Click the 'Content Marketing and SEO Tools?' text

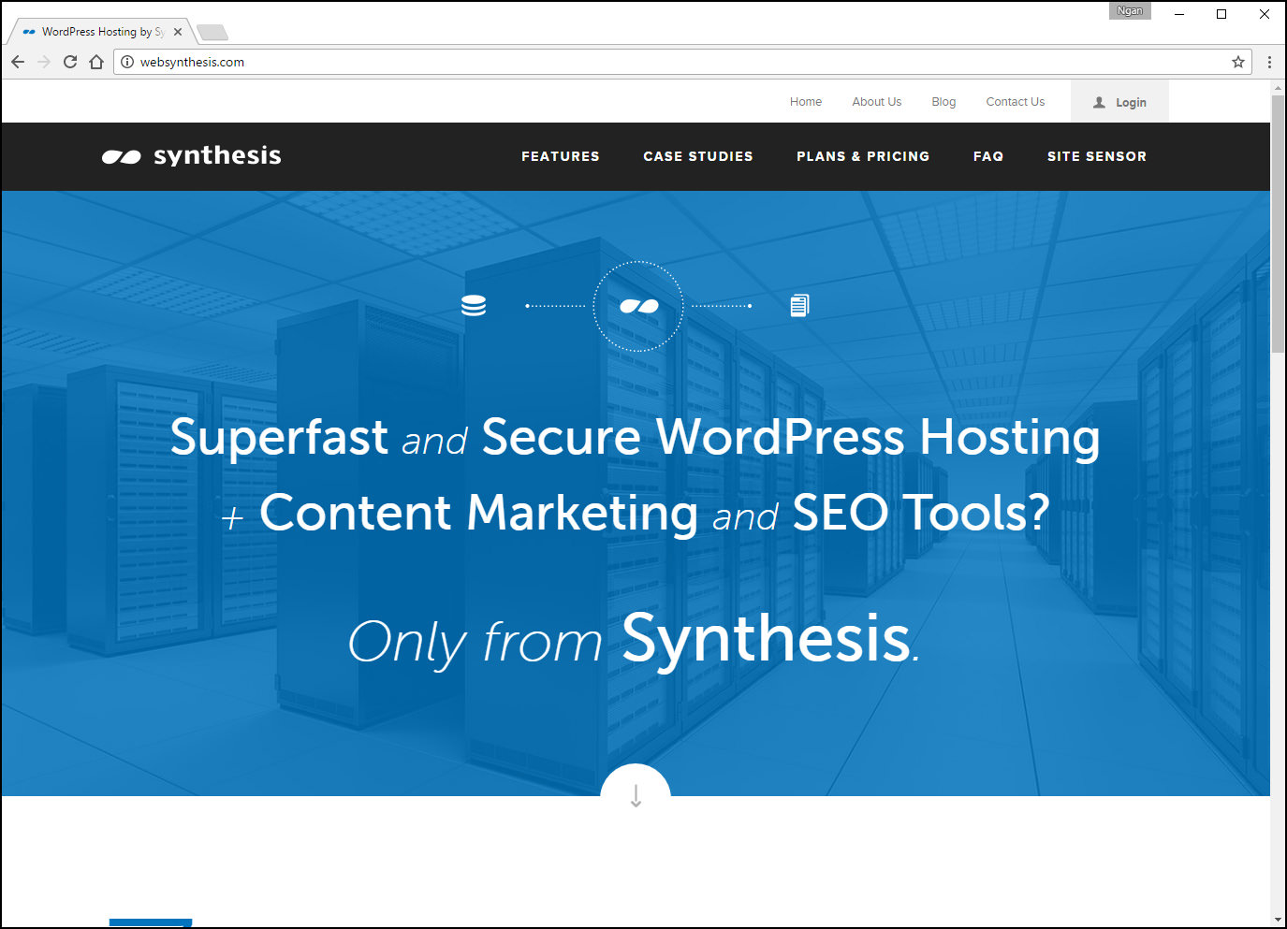(653, 514)
